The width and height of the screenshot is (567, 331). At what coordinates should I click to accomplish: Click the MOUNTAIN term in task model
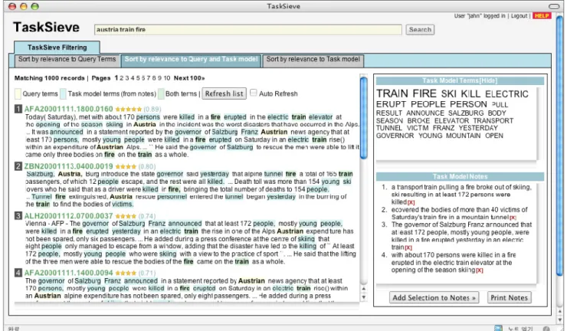tap(463, 136)
